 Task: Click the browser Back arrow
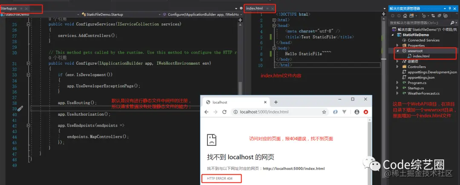point(207,112)
